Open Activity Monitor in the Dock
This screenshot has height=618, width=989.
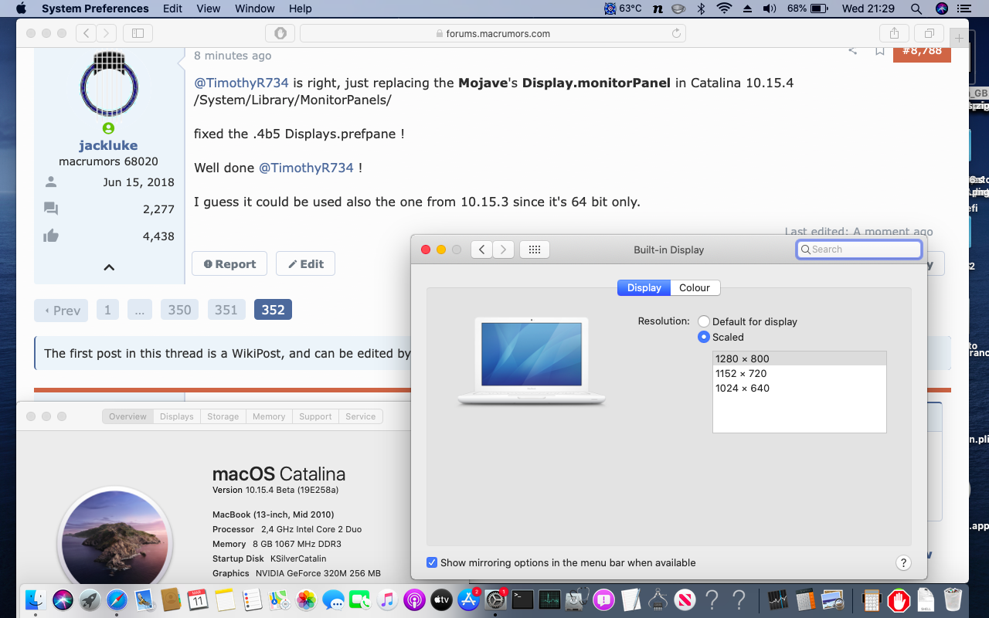pos(549,599)
